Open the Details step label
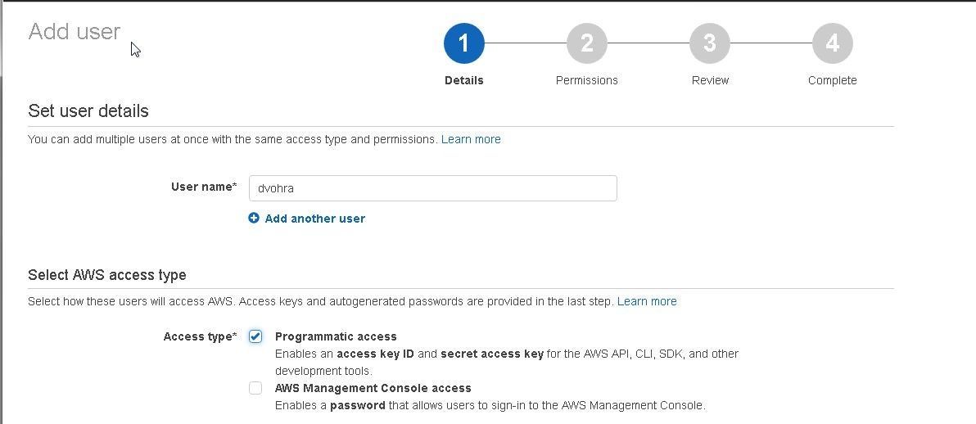Screen dimensions: 976x424 coord(463,80)
